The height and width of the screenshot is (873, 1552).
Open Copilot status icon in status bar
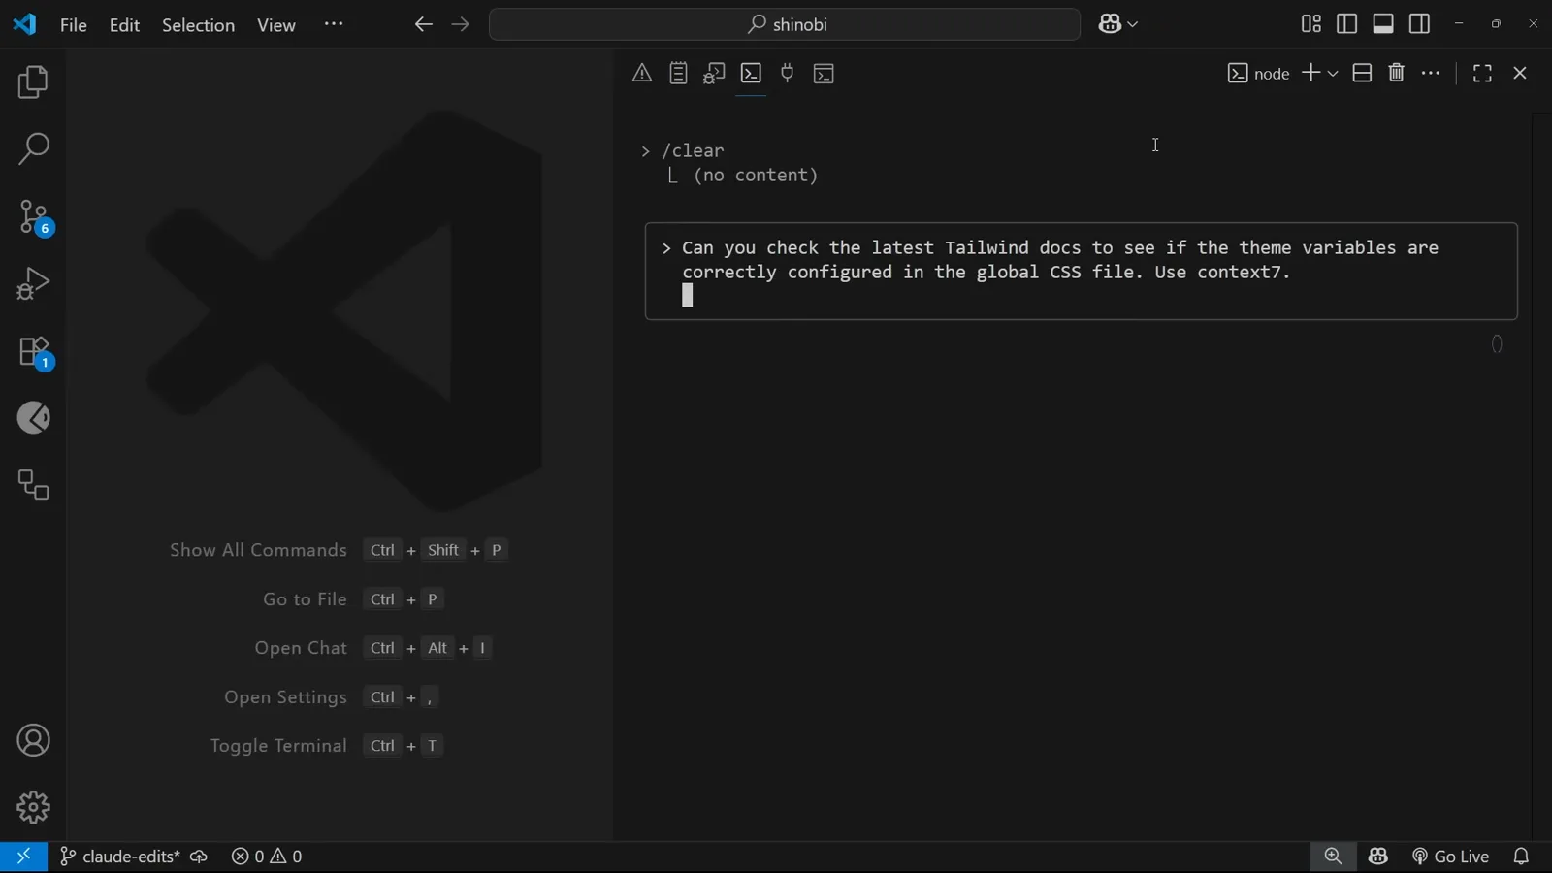[1378, 857]
